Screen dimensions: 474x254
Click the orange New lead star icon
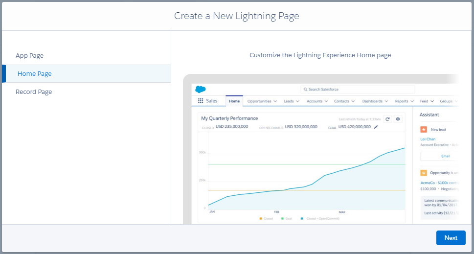[424, 130]
